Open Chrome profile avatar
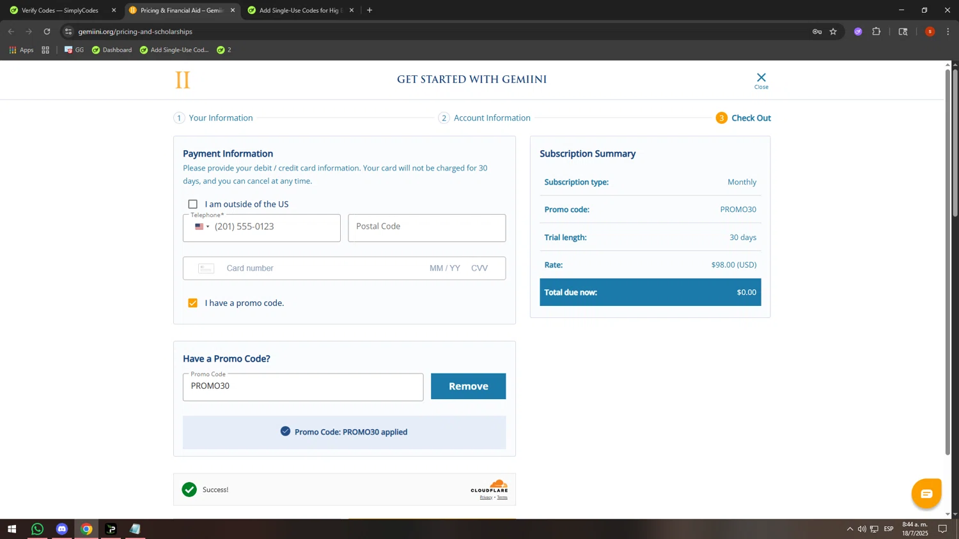This screenshot has width=959, height=539. 930,31
